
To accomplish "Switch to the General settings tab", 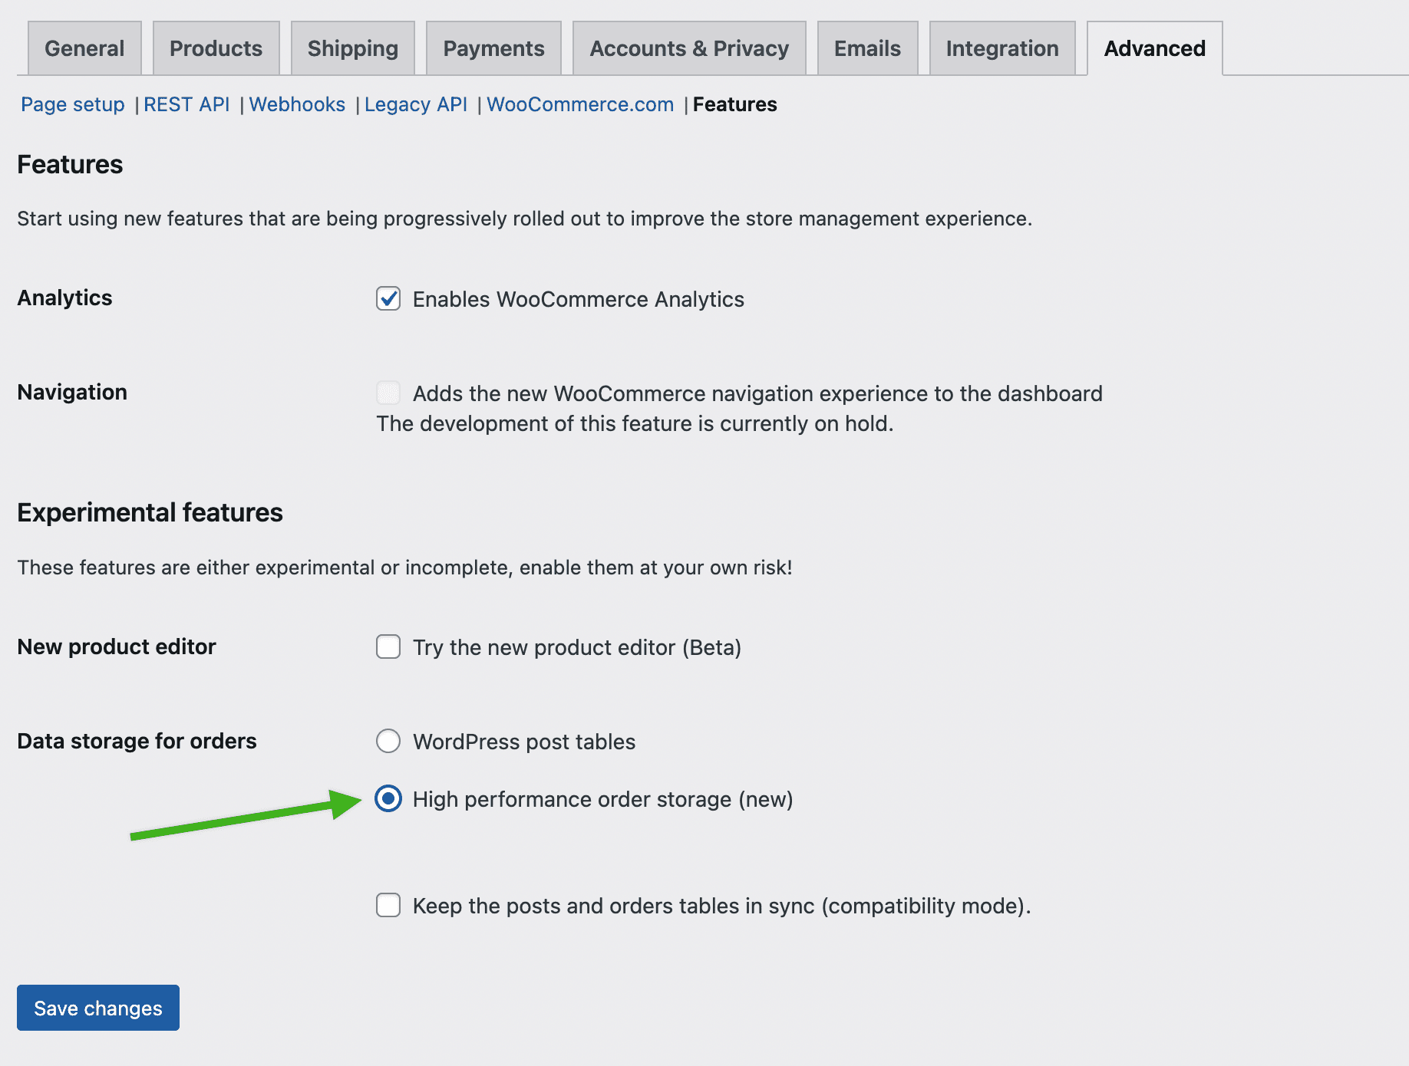I will coord(84,48).
